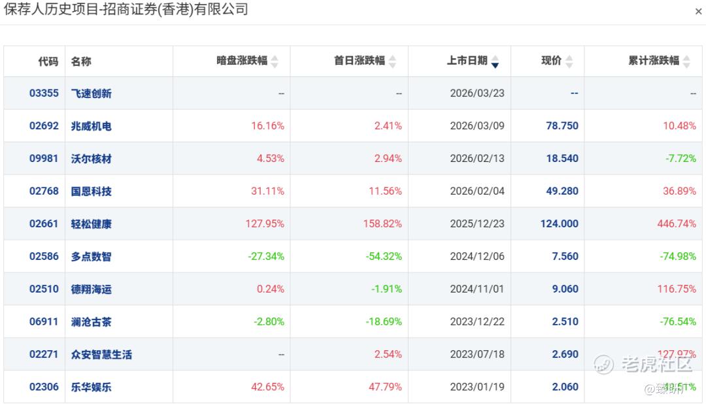Select the -1.91% first-day value
The image size is (706, 405).
coord(386,289)
